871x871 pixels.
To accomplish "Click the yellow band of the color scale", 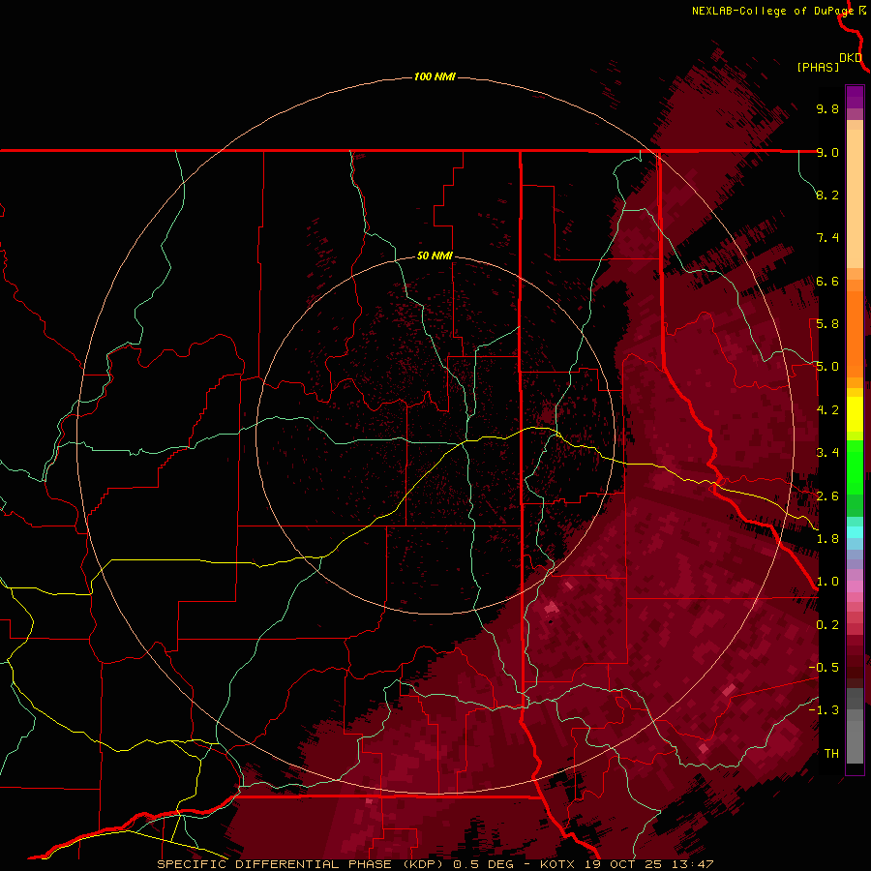I will coord(855,414).
